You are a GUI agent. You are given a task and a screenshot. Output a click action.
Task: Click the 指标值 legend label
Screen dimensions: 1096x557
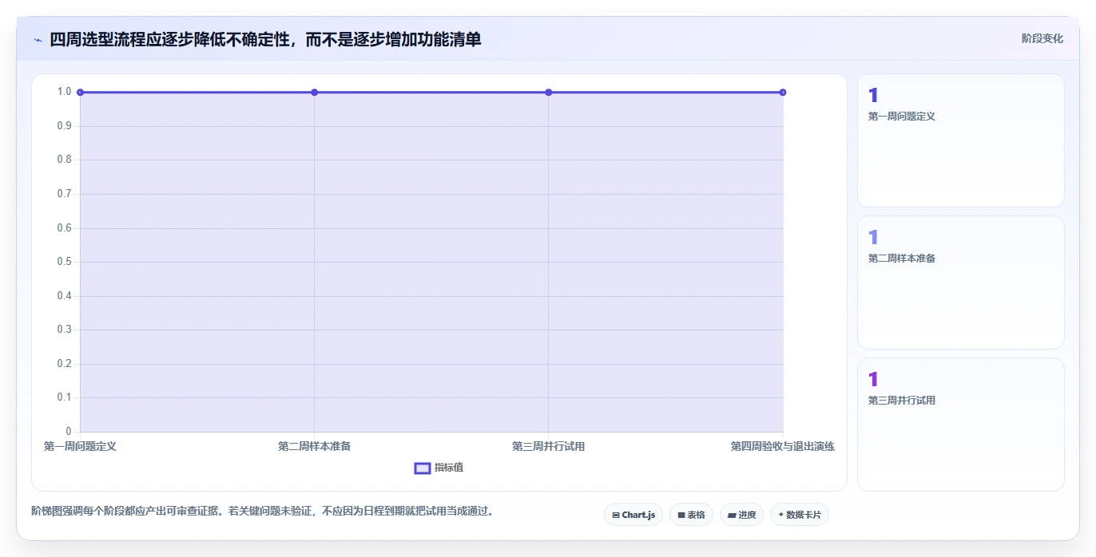449,468
